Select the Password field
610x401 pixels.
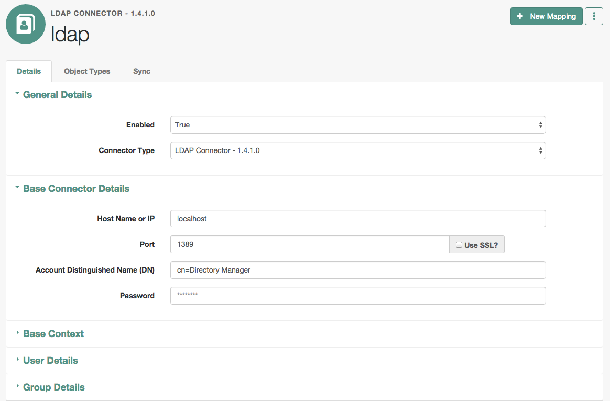[x=358, y=296]
